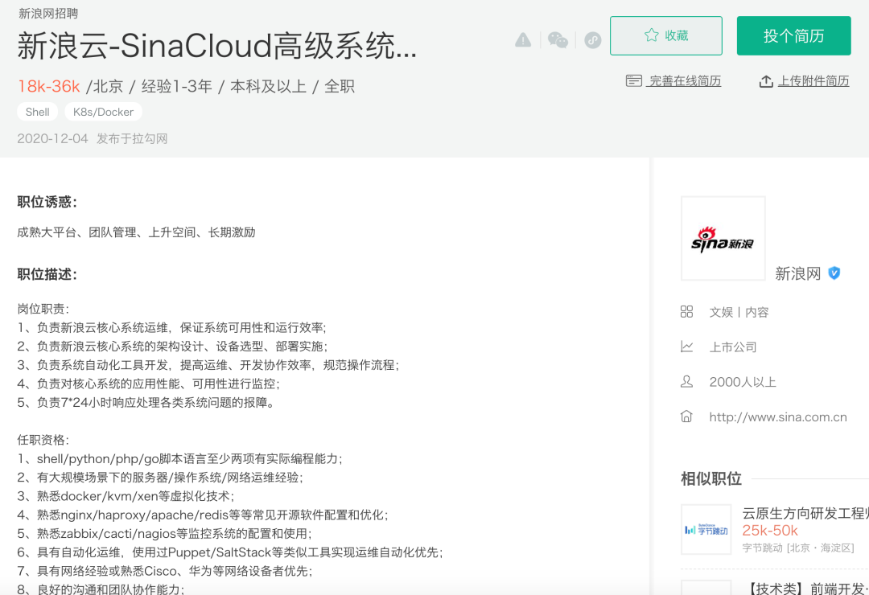
Task: Select the K8s/Docker skill tag
Action: click(103, 112)
